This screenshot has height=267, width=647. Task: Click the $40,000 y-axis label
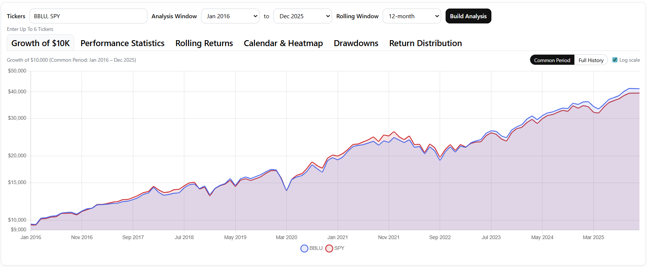(x=17, y=91)
